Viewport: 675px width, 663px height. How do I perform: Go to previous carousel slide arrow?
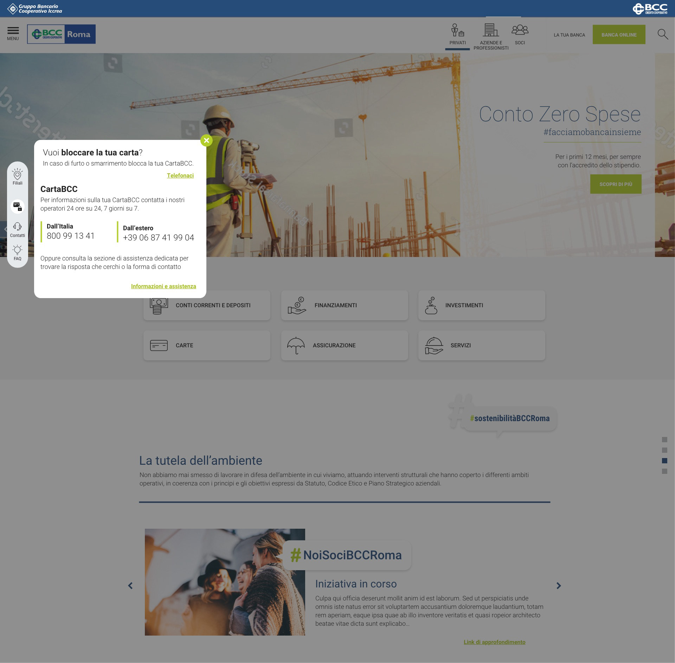point(130,586)
